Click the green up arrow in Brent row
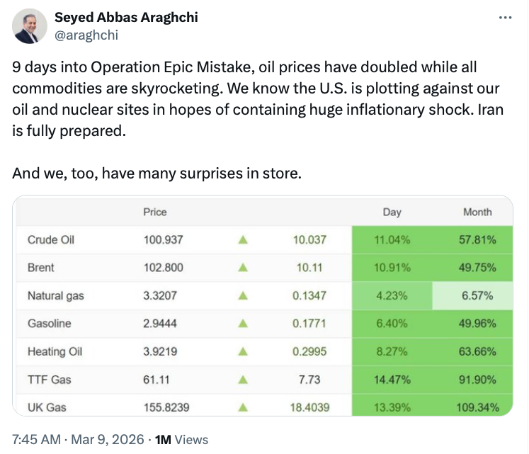Viewport: 529px width, 454px height. [243, 268]
